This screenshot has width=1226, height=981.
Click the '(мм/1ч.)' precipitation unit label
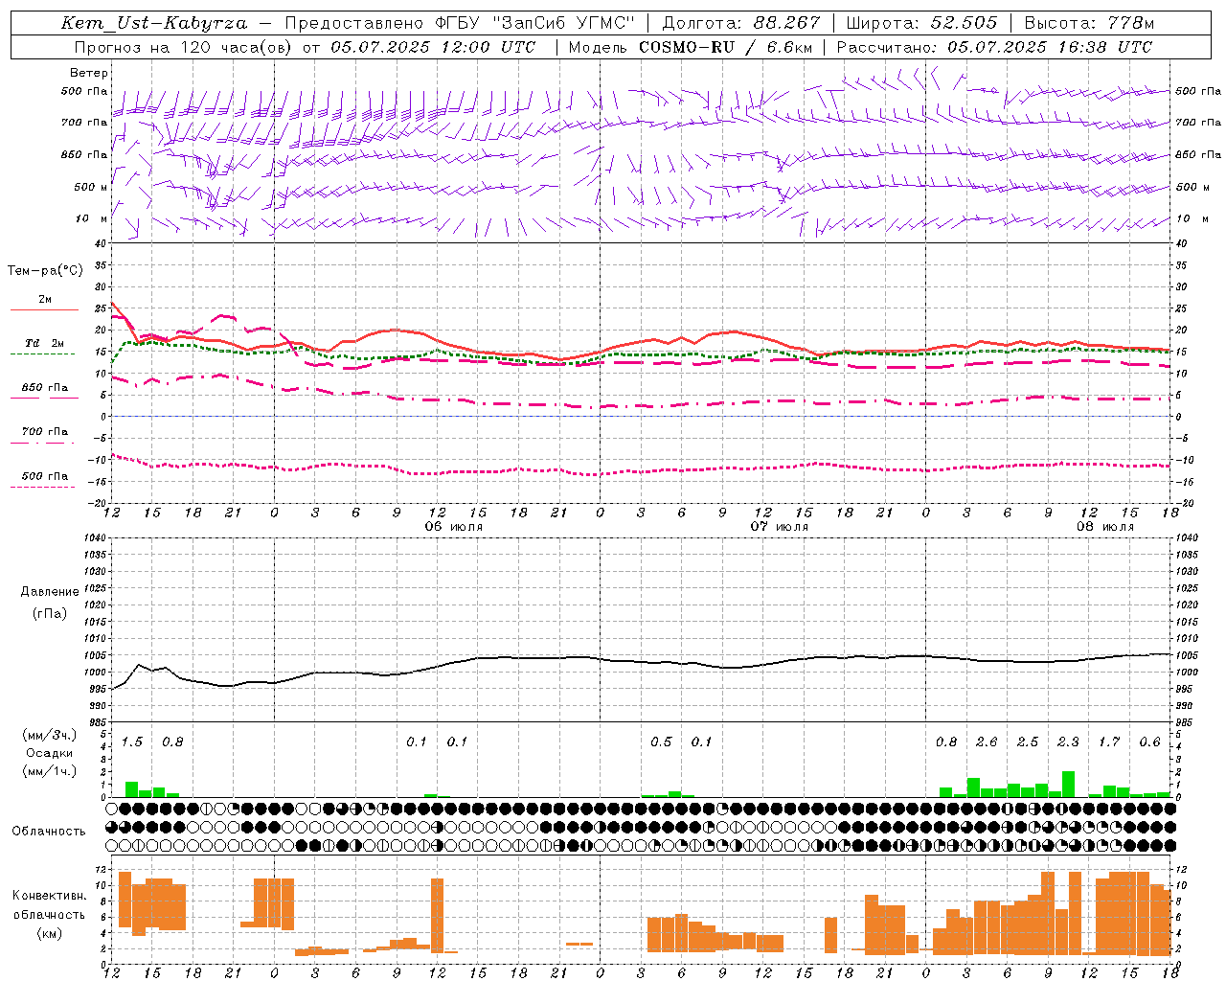coord(49,771)
